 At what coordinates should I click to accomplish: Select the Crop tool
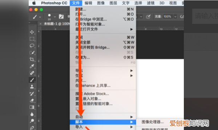pyautogui.click(x=32, y=60)
